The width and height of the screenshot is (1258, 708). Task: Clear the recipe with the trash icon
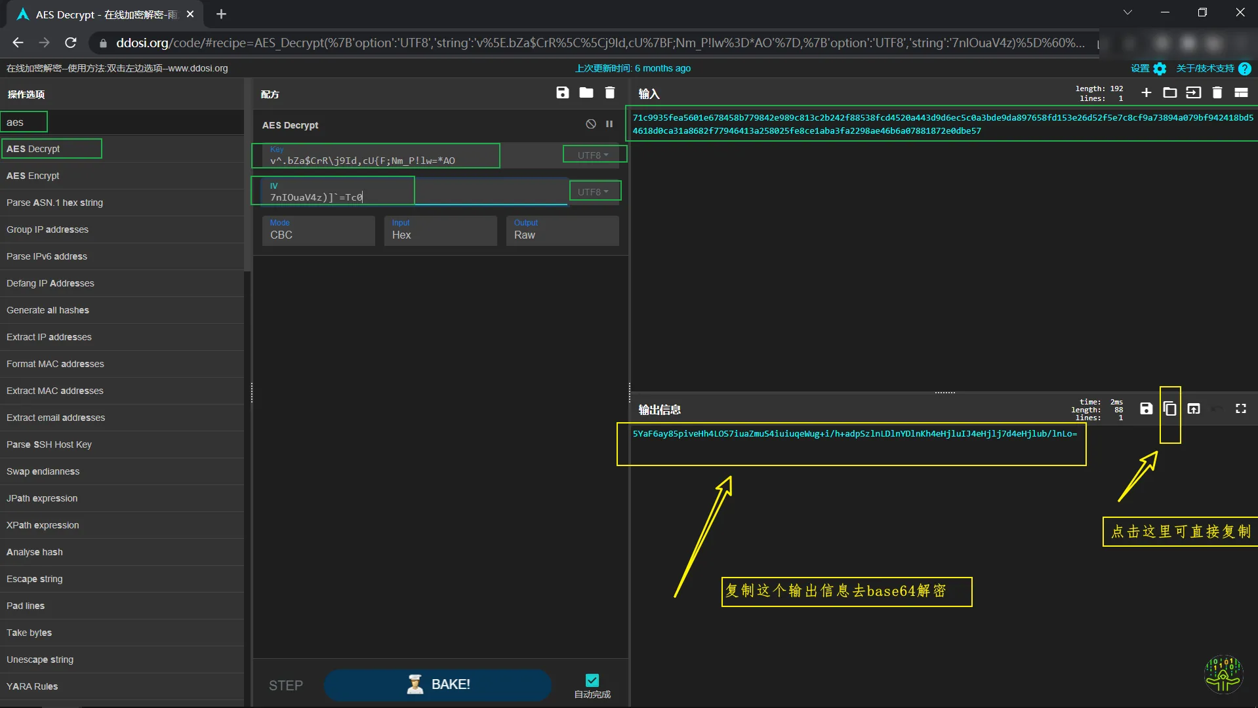pos(609,93)
